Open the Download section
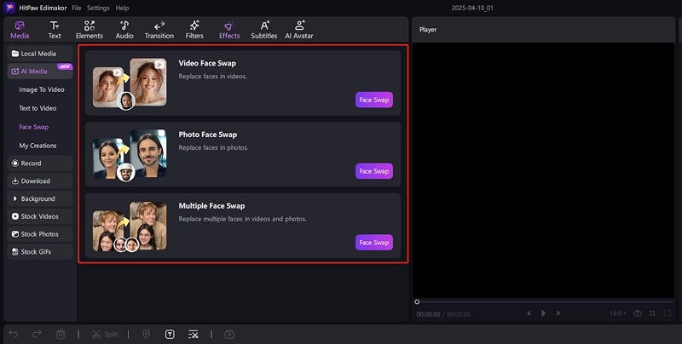The height and width of the screenshot is (344, 682). 40,181
